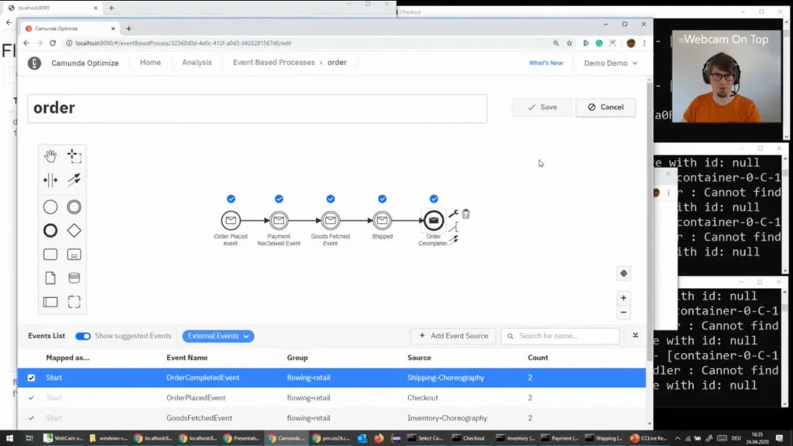Toggle Show suggested Events switch
This screenshot has height=446, width=793.
pos(83,336)
